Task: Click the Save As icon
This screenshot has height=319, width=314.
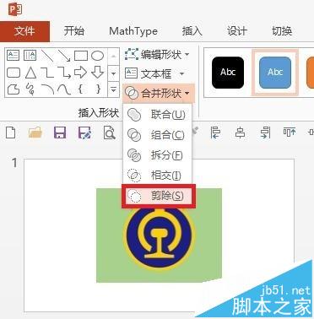Action: [84, 132]
